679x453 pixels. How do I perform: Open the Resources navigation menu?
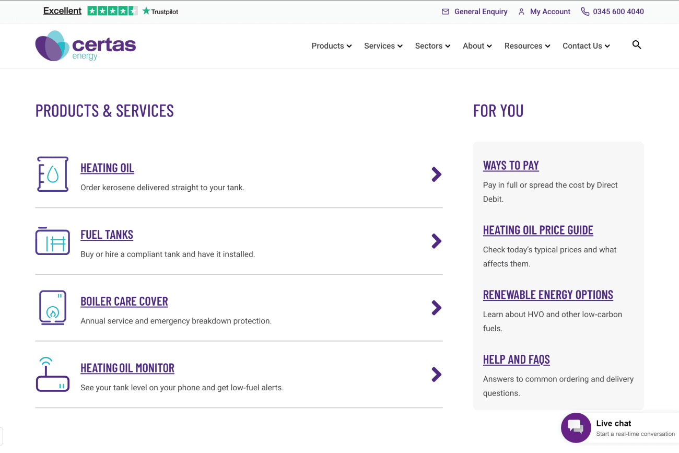point(527,46)
